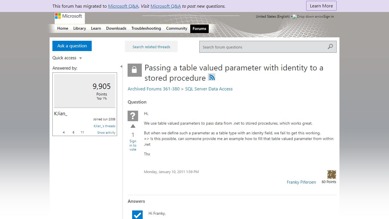The image size is (389, 219).
Task: Click the search magnifier icon
Action: pyautogui.click(x=330, y=47)
